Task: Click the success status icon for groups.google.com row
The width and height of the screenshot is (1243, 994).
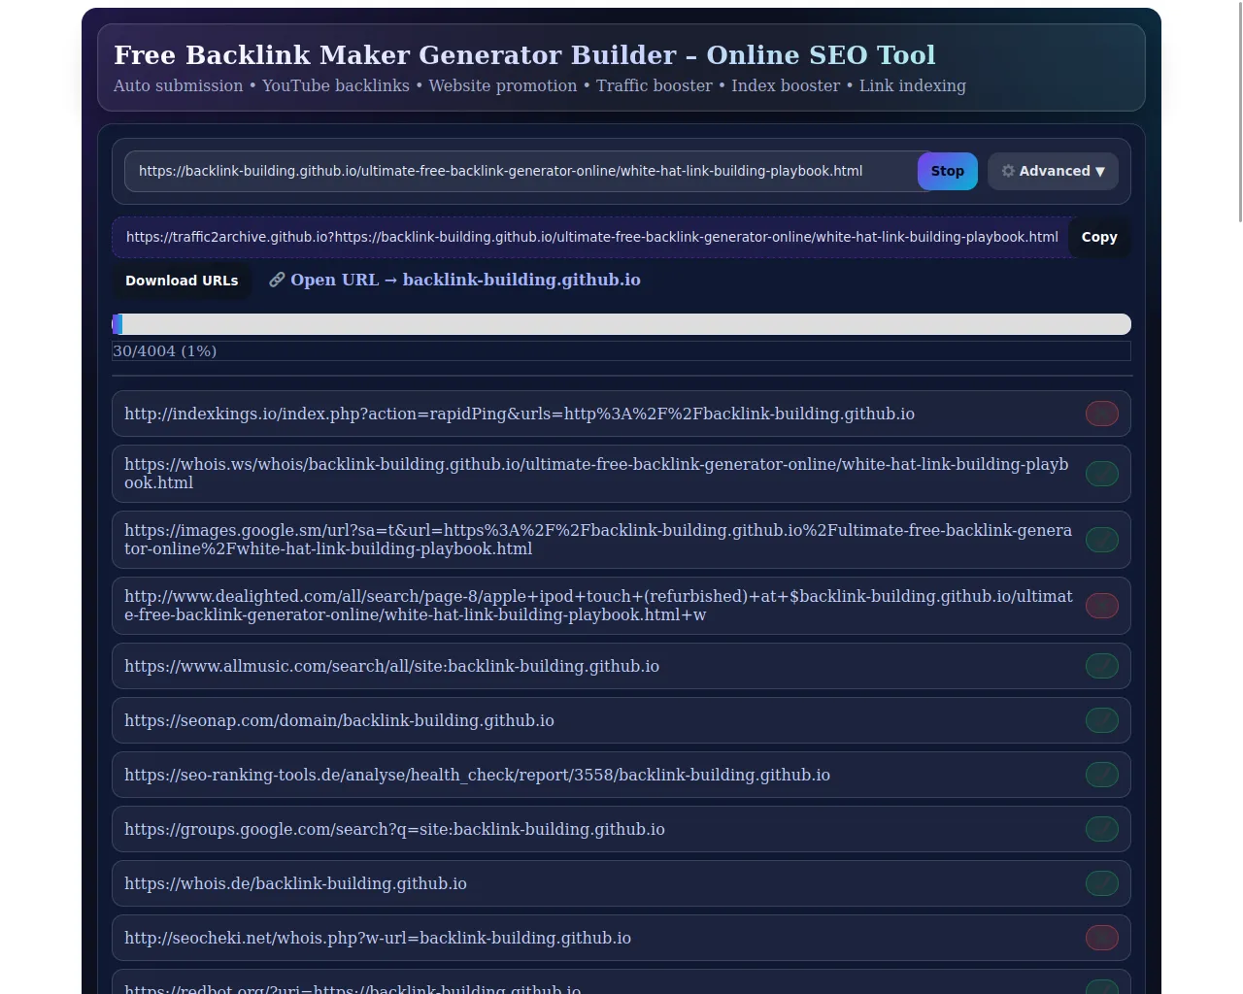Action: click(x=1101, y=829)
